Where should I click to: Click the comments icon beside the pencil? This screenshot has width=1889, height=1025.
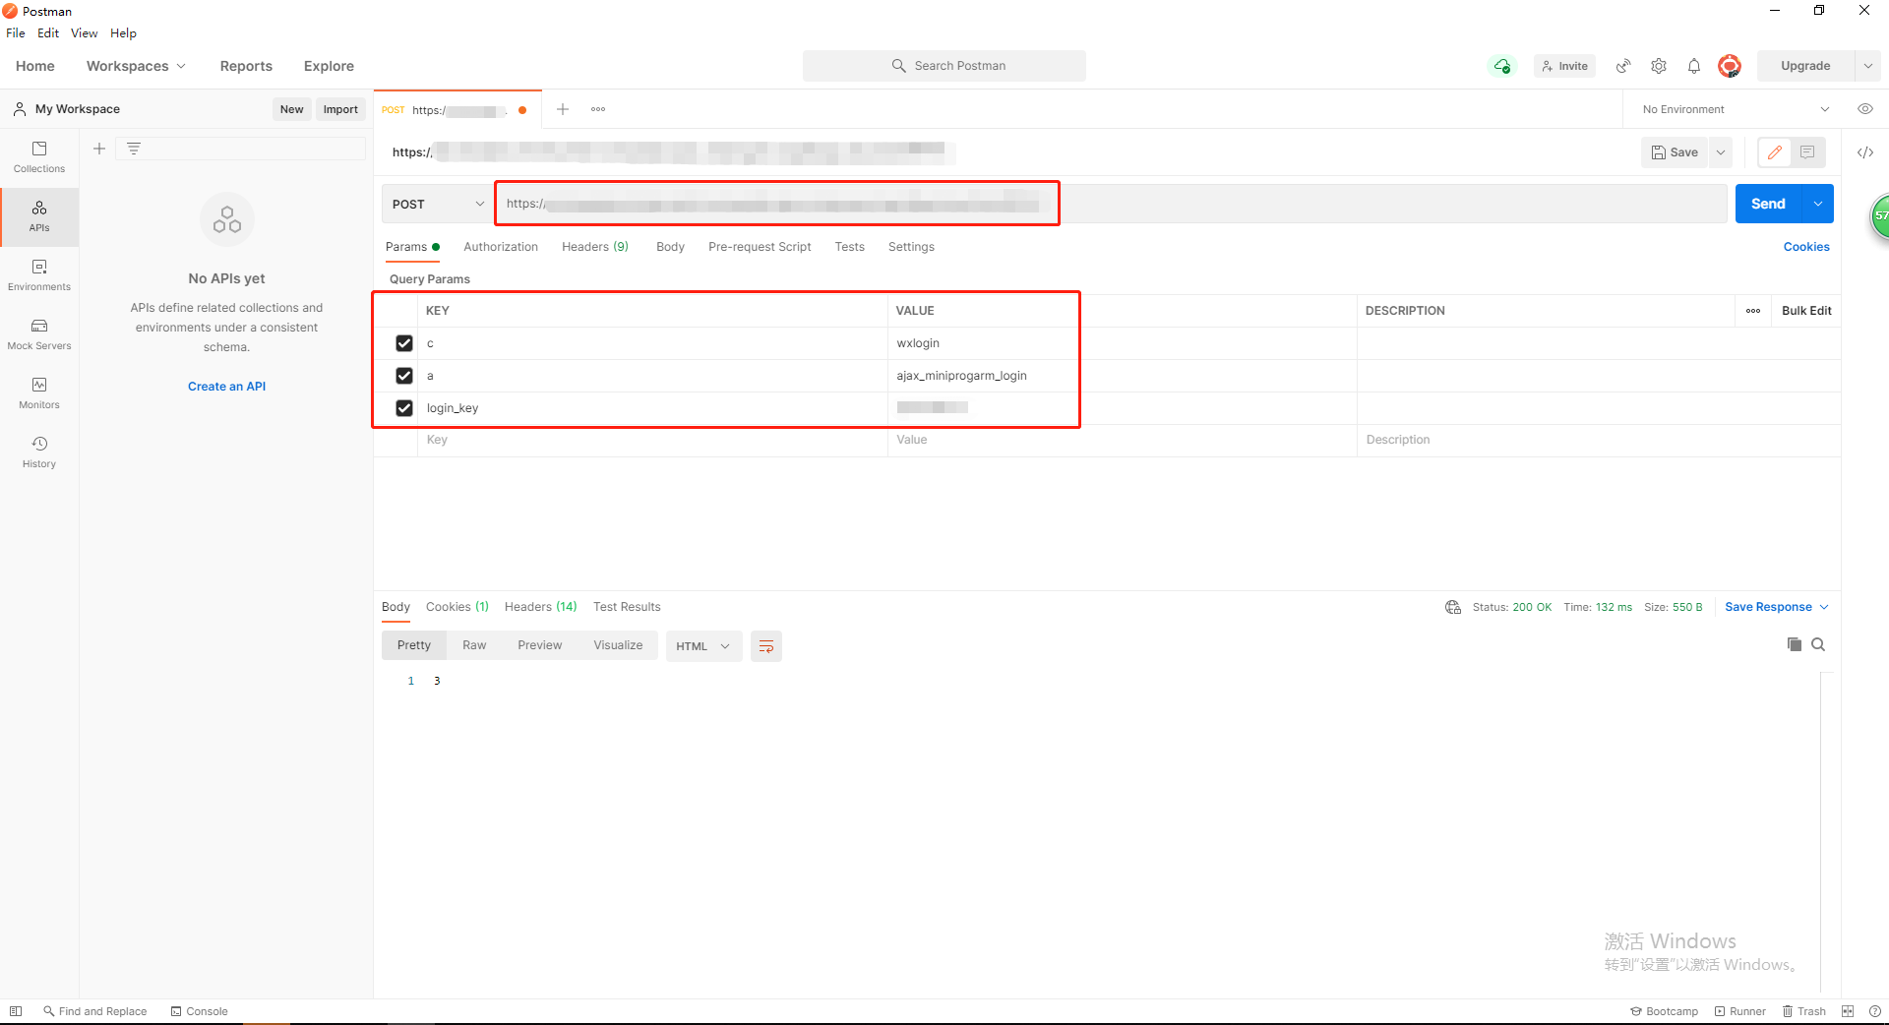pos(1807,152)
